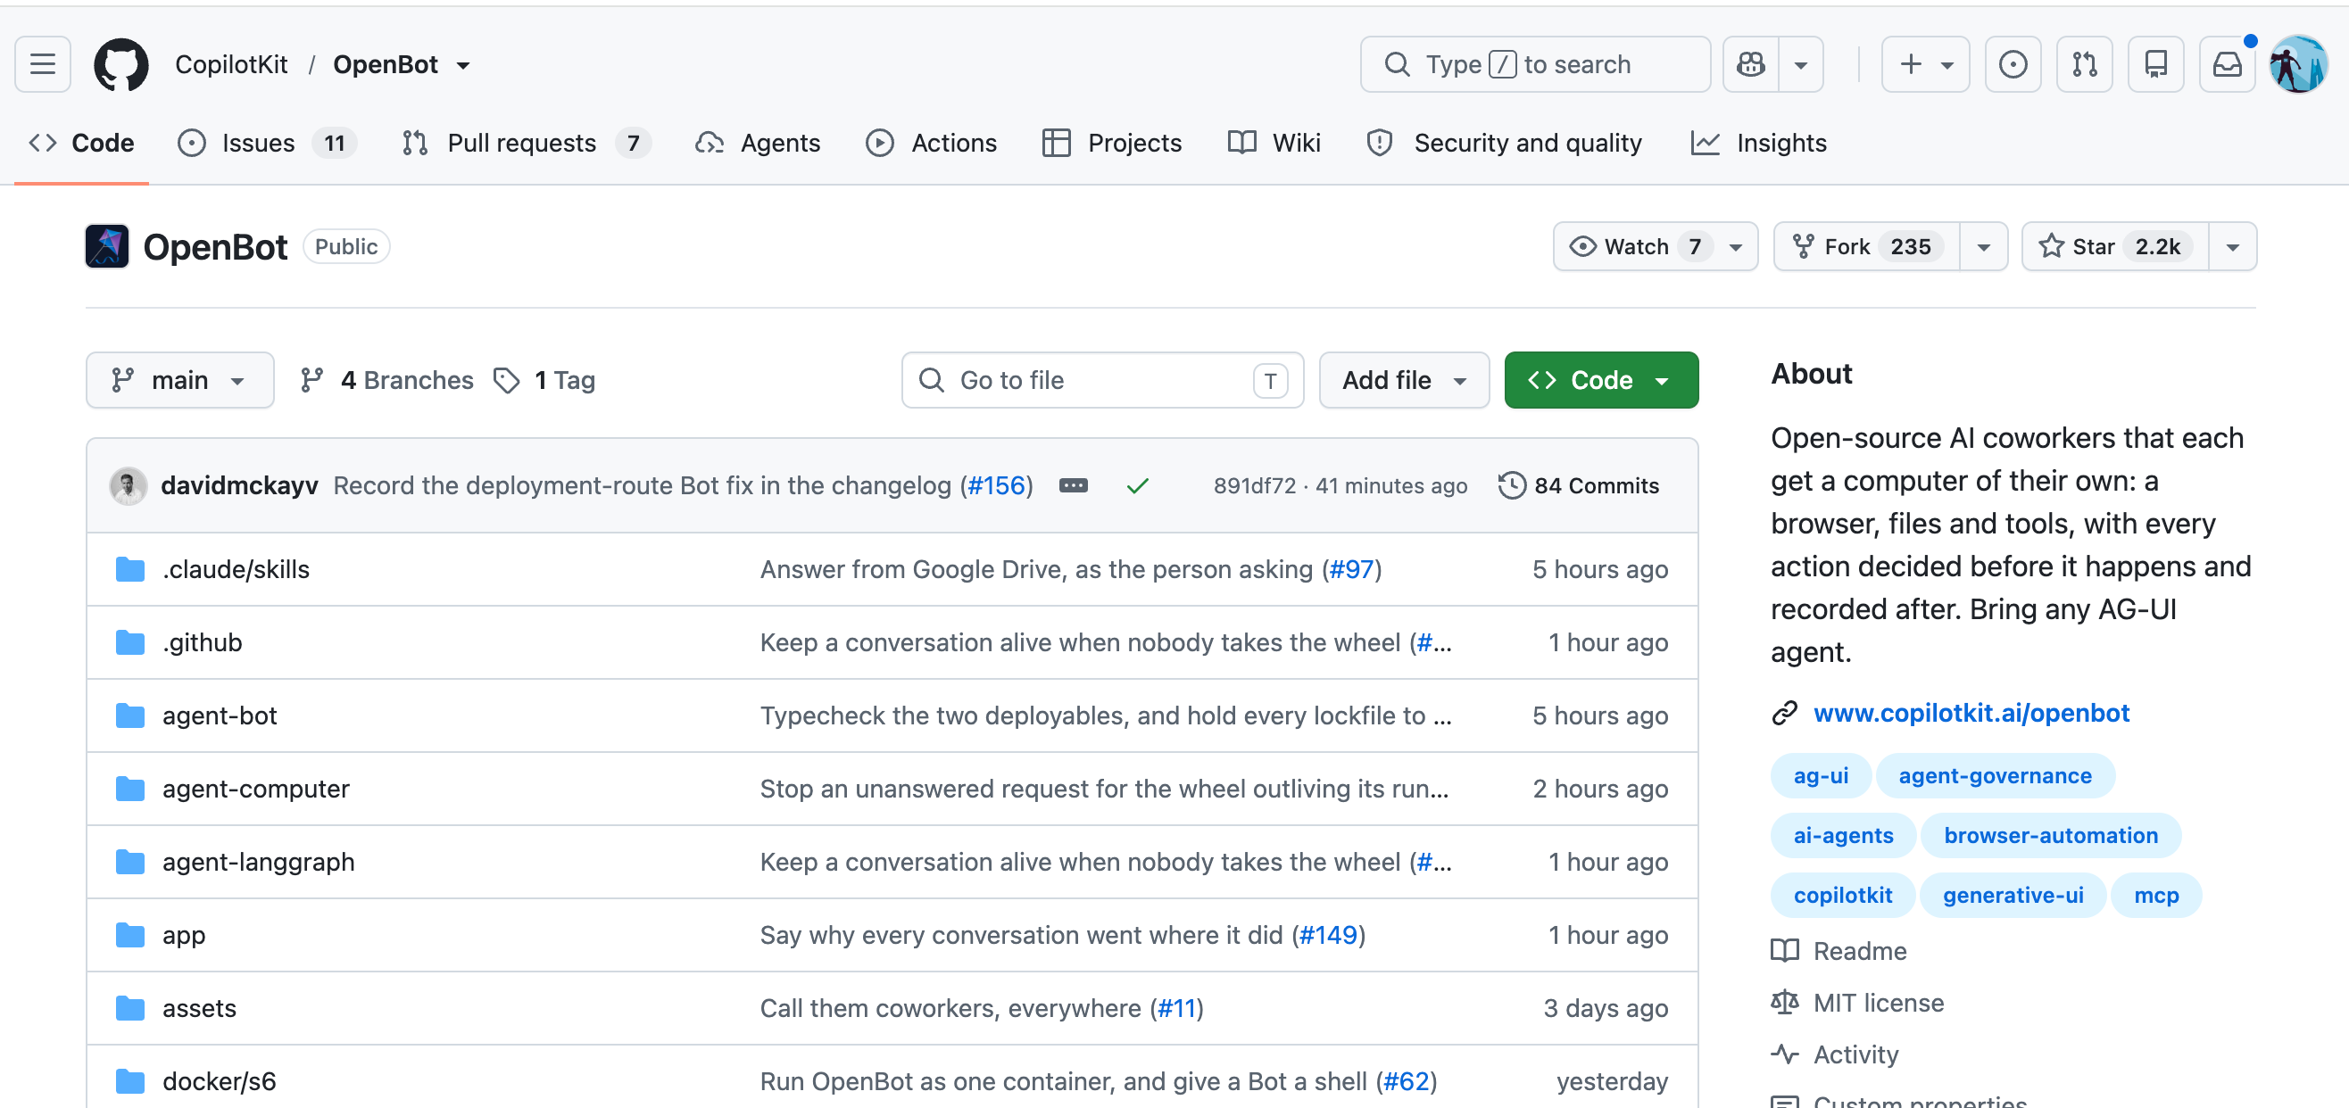Open the repository Activity page

1835,1054
